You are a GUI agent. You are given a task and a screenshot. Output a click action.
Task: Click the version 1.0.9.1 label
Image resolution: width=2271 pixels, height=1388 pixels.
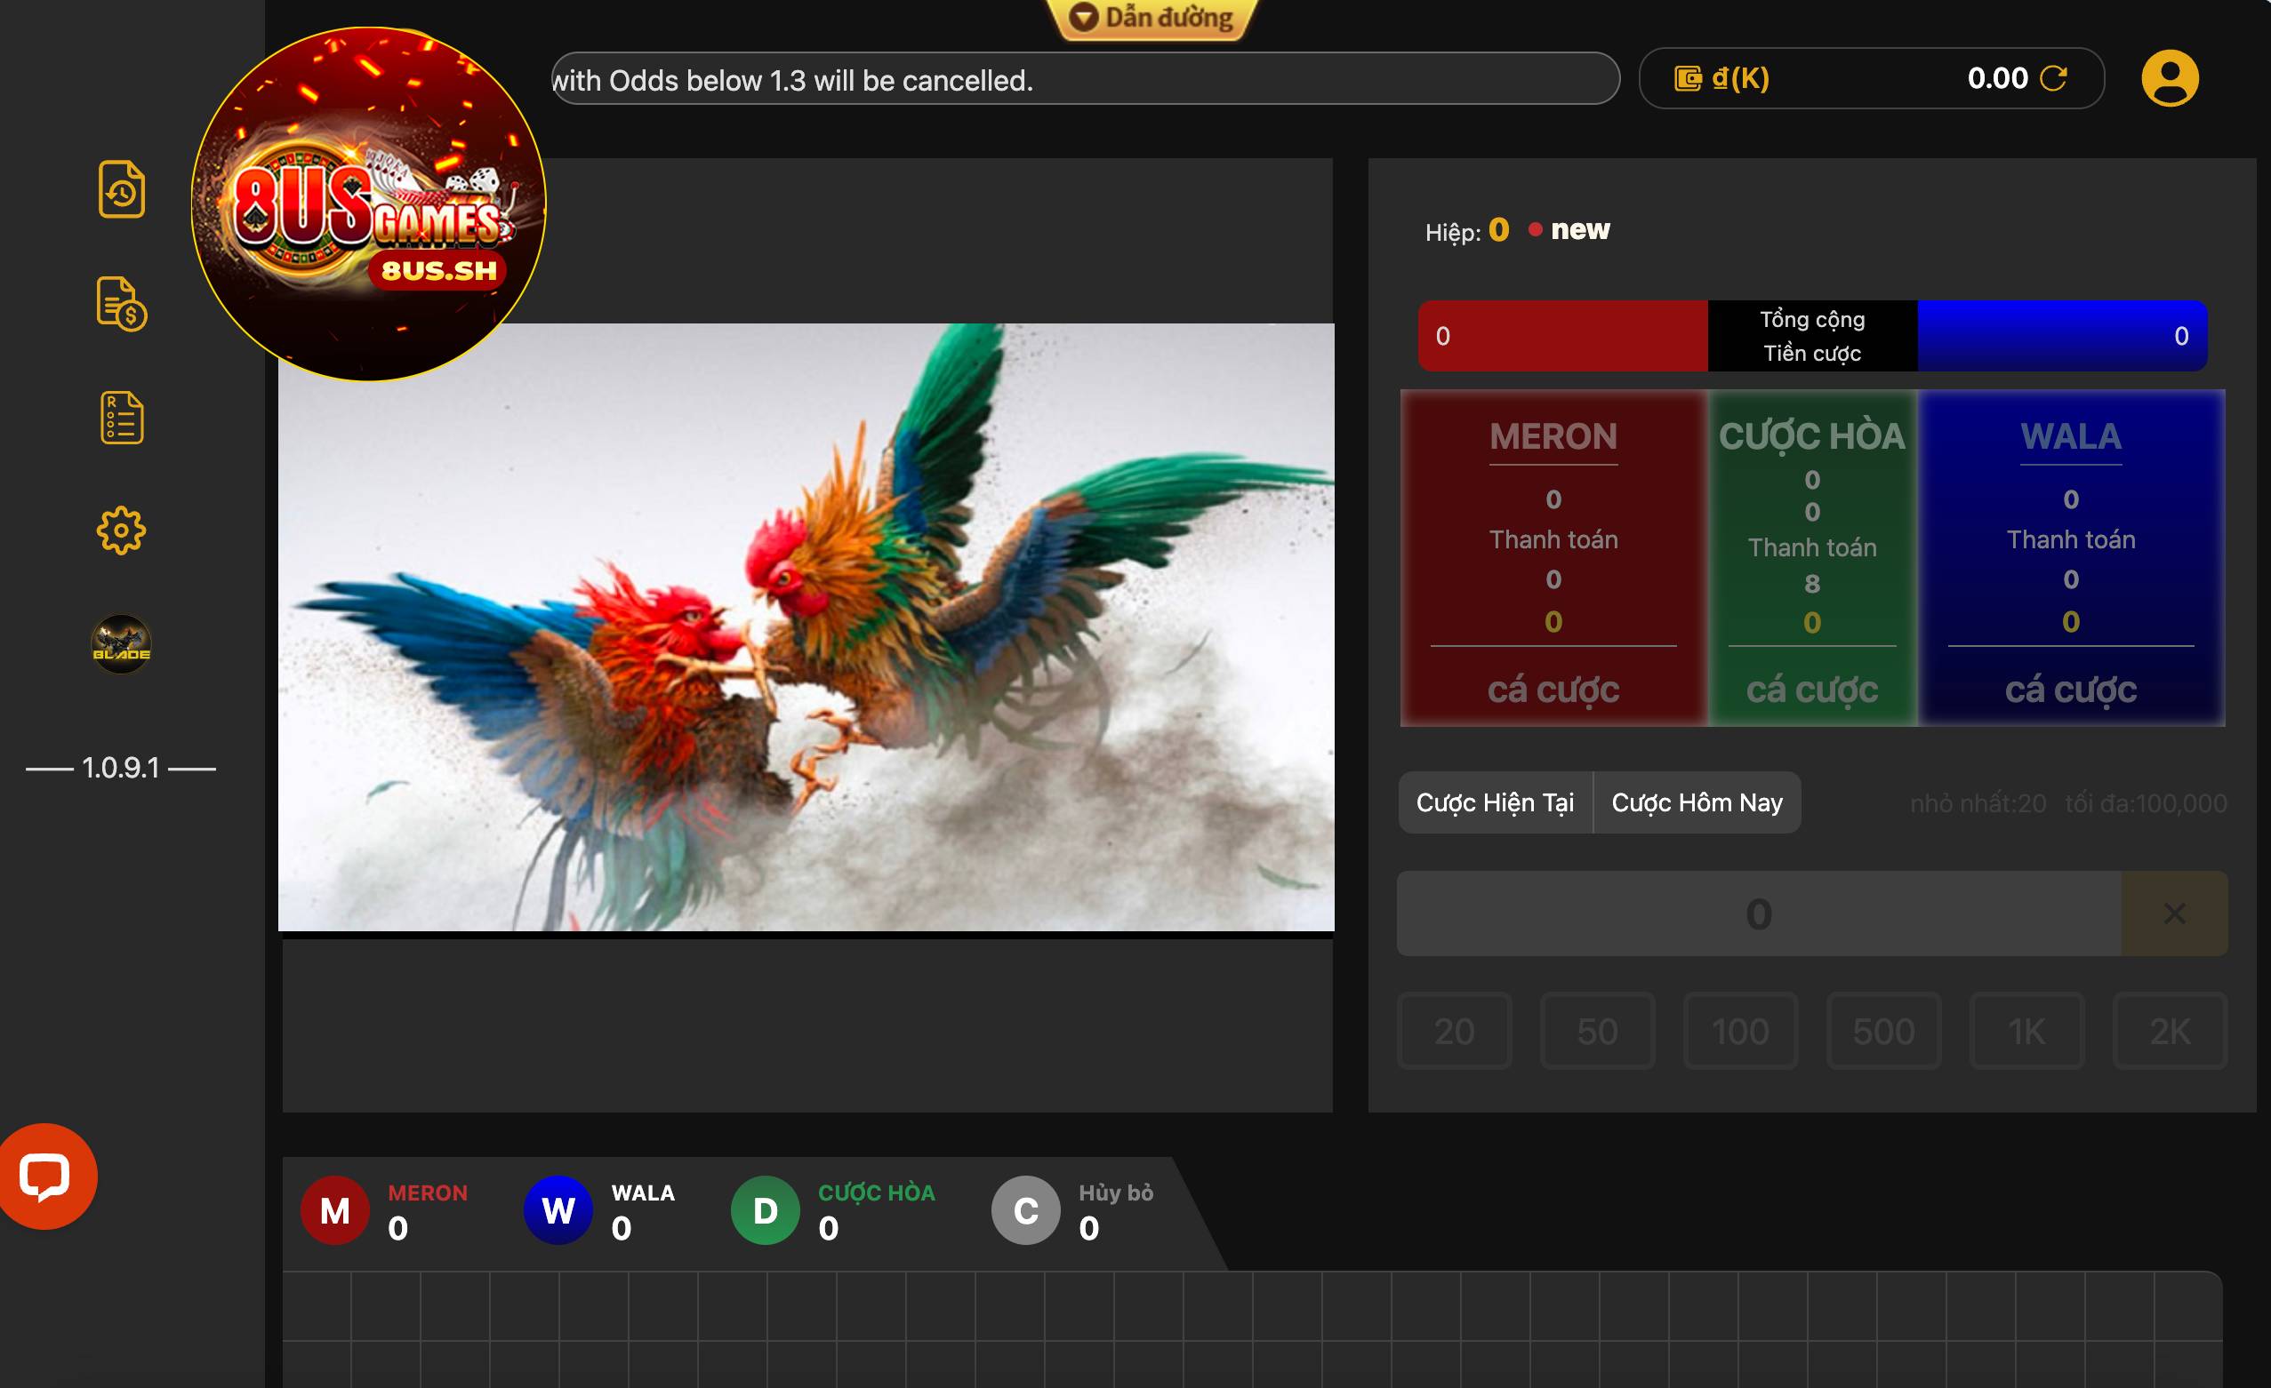point(121,767)
